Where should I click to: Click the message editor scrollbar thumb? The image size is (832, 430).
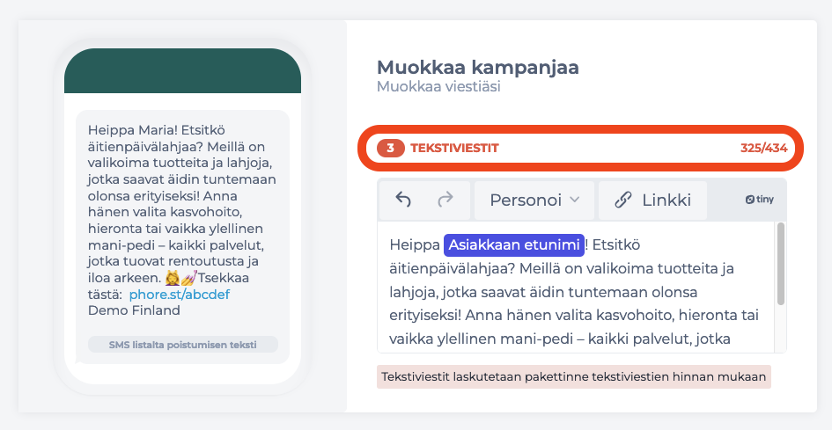(x=780, y=264)
